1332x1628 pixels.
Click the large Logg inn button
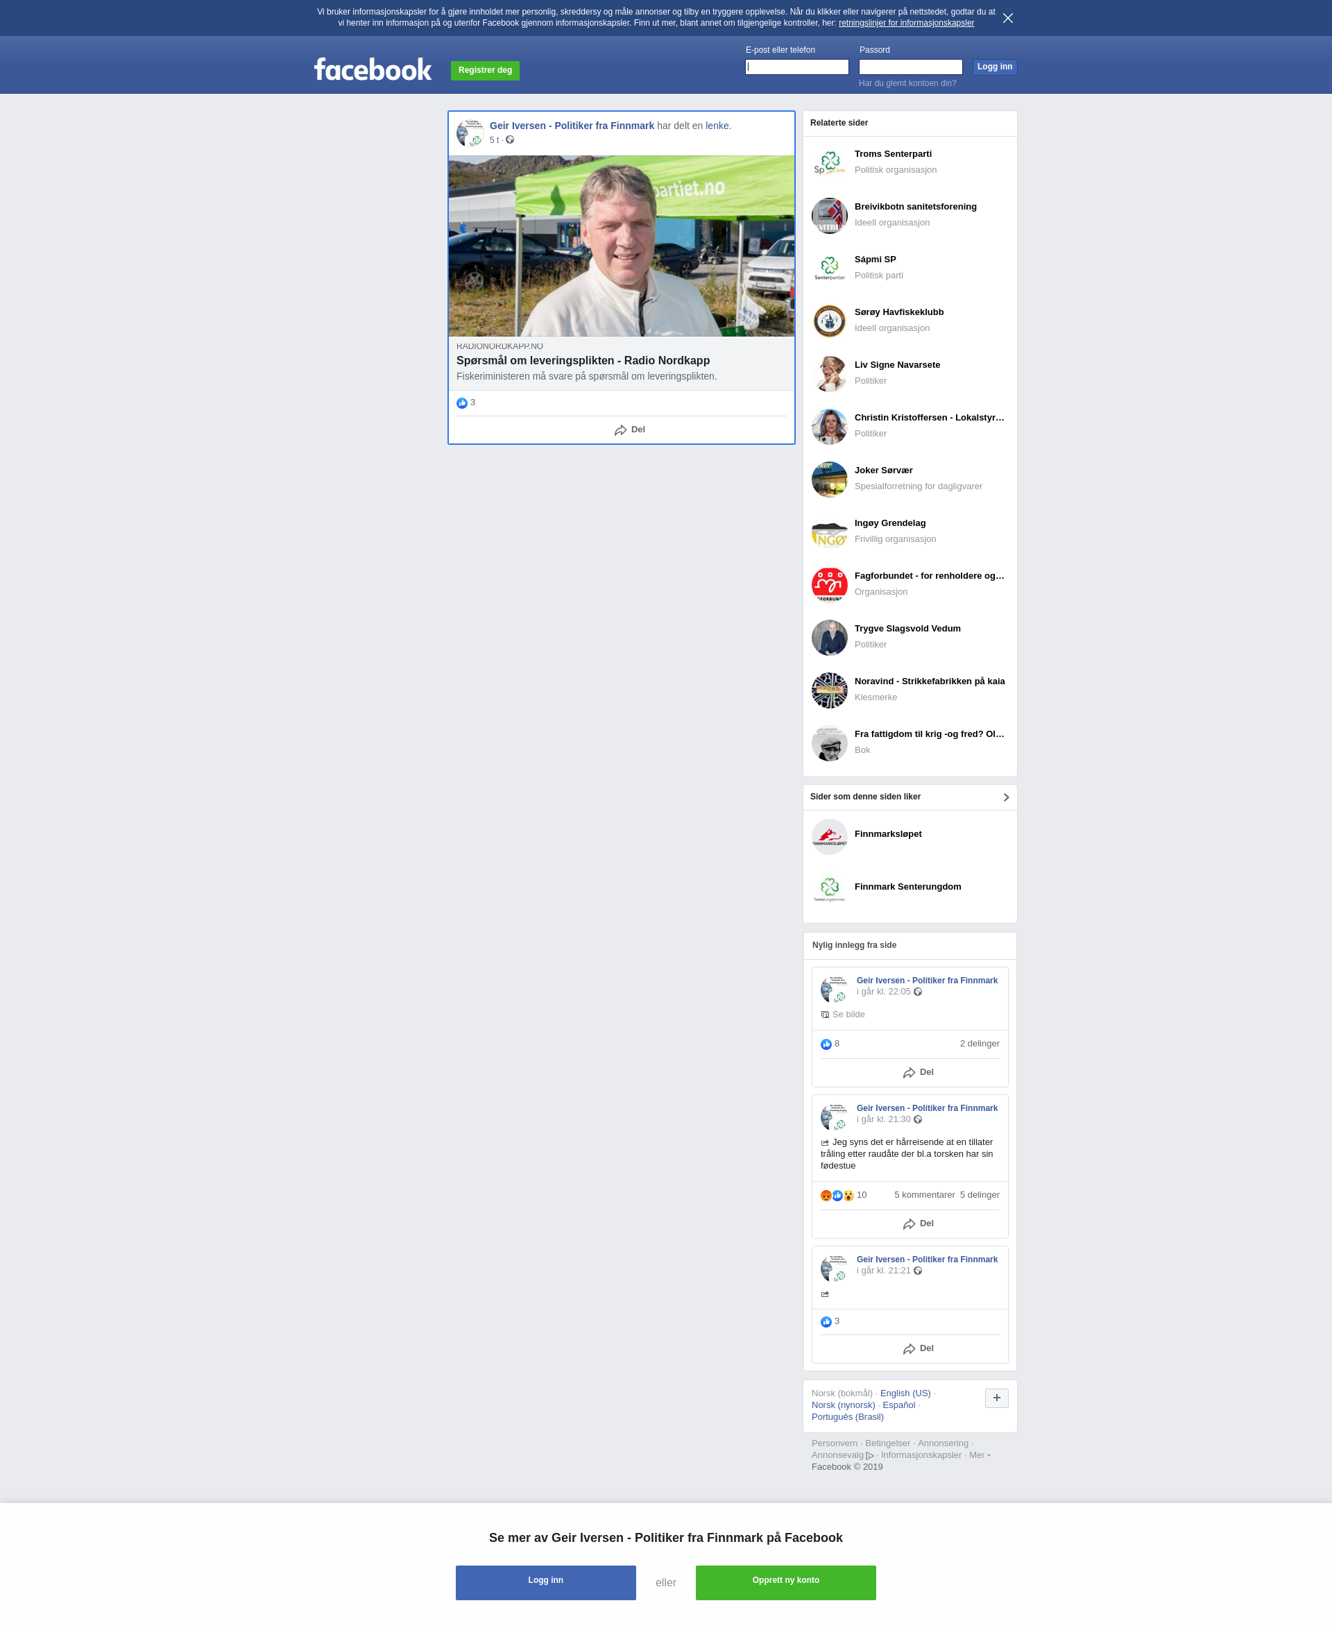pyautogui.click(x=545, y=1583)
